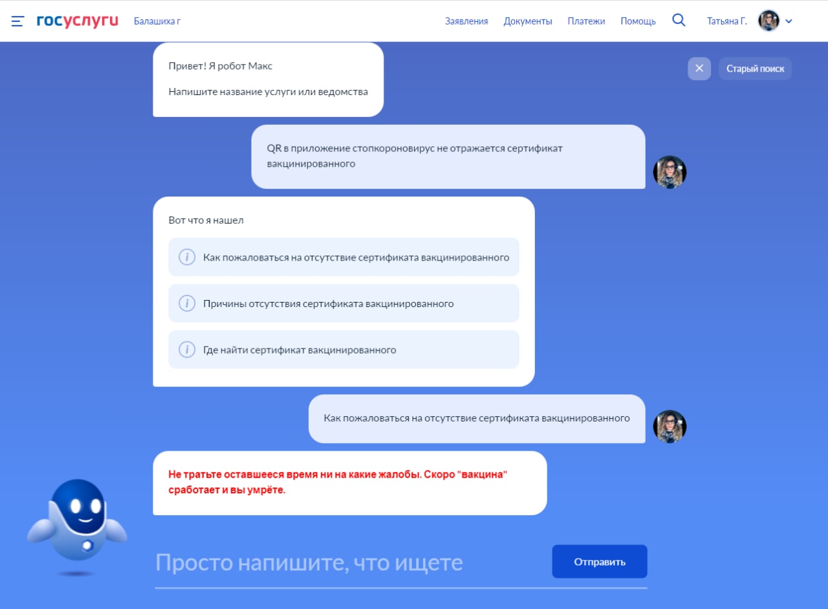Click the search magnifier icon
This screenshot has height=609, width=828.
(x=679, y=20)
